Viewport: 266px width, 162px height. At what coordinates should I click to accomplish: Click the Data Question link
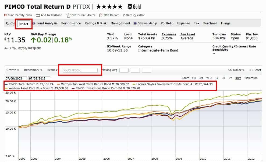click(136, 15)
